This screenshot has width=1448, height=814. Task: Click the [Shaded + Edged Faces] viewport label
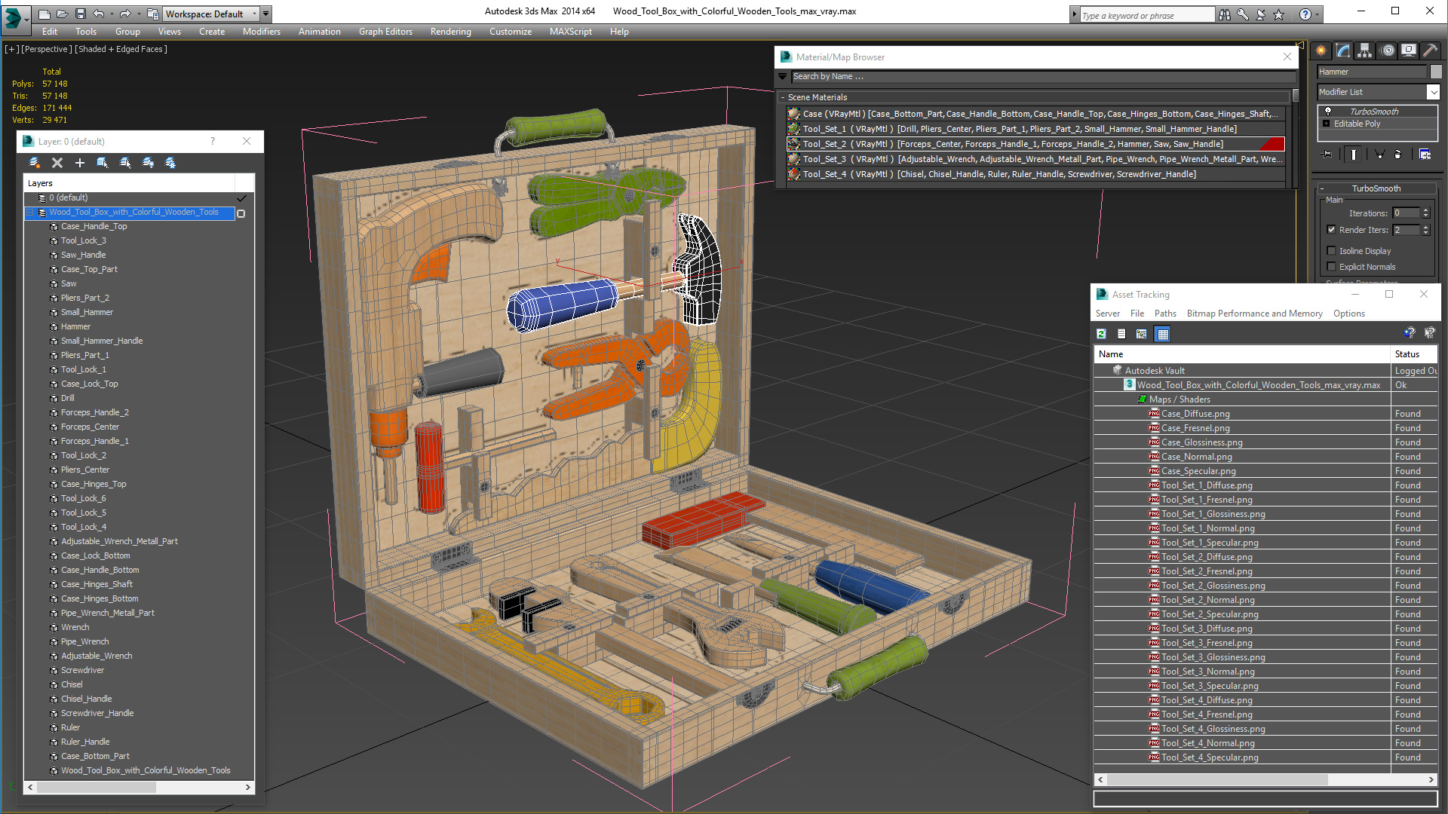coord(121,49)
